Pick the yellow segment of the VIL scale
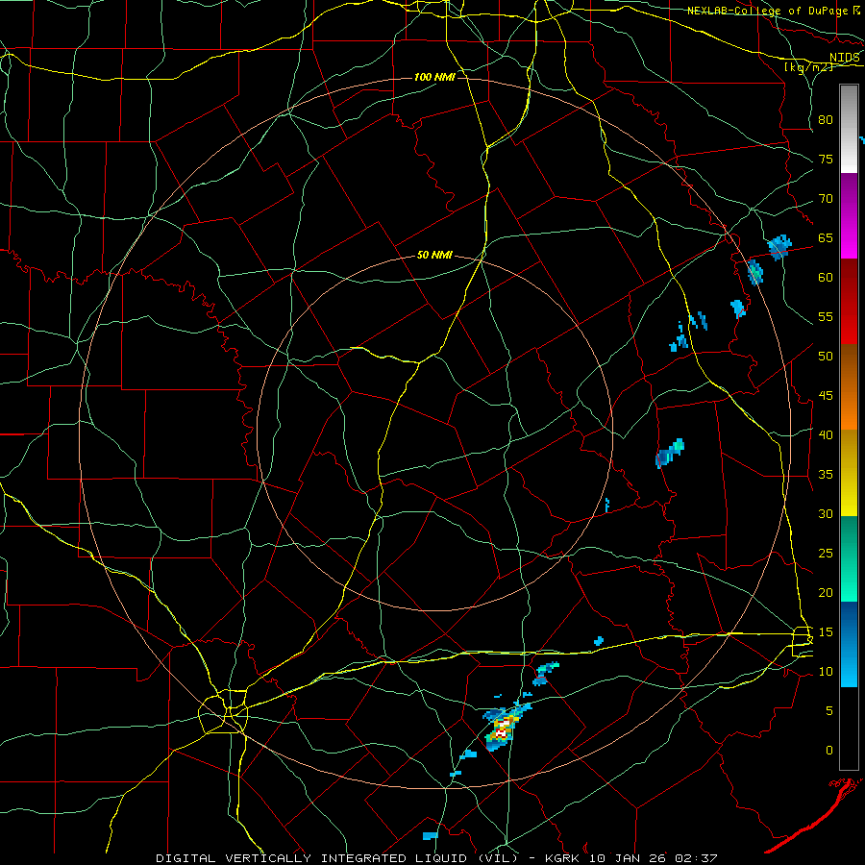 point(849,473)
